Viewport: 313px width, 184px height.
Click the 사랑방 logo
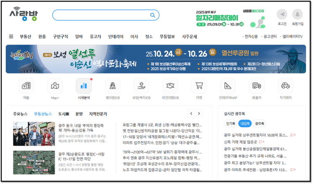click(23, 14)
